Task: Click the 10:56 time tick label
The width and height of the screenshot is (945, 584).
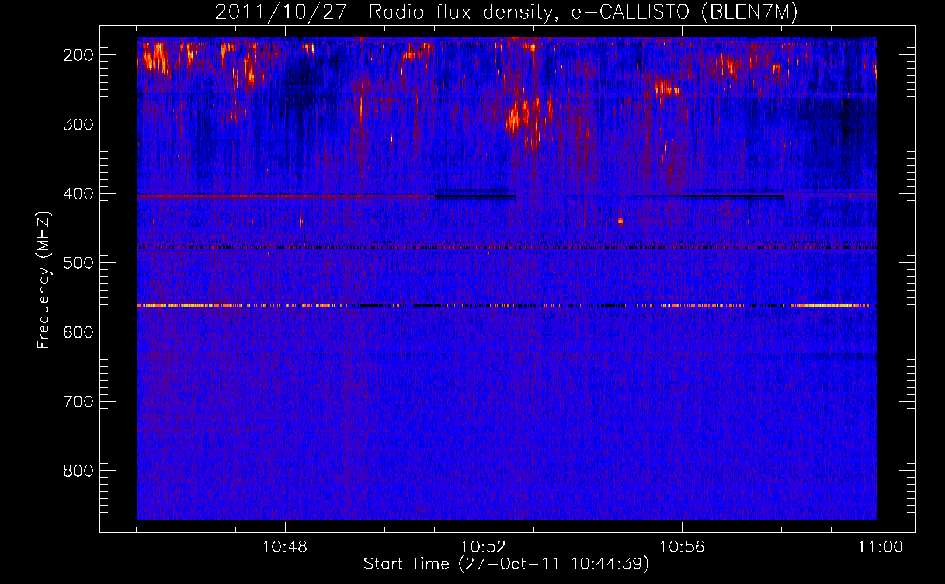Action: pos(682,547)
